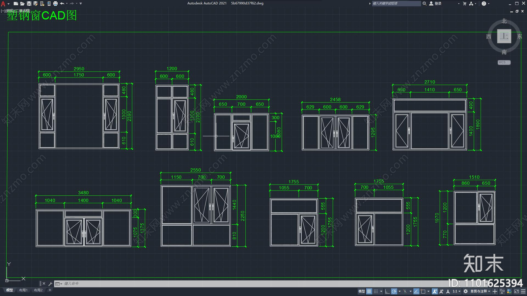Viewport: 527px width, 296px height.
Task: Add a new layout with plus
Action: click(x=50, y=290)
